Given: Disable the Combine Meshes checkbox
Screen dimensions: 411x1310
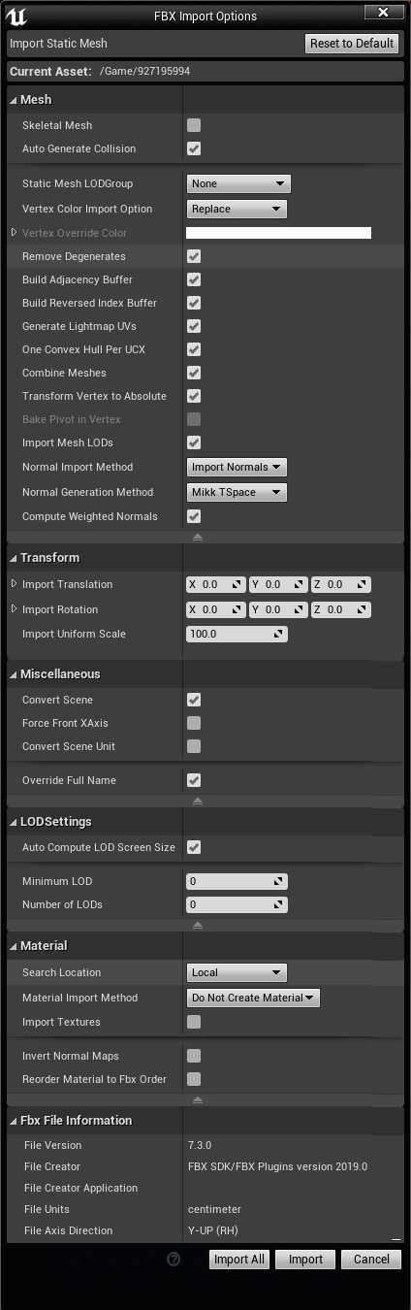Looking at the screenshot, I should [x=194, y=373].
